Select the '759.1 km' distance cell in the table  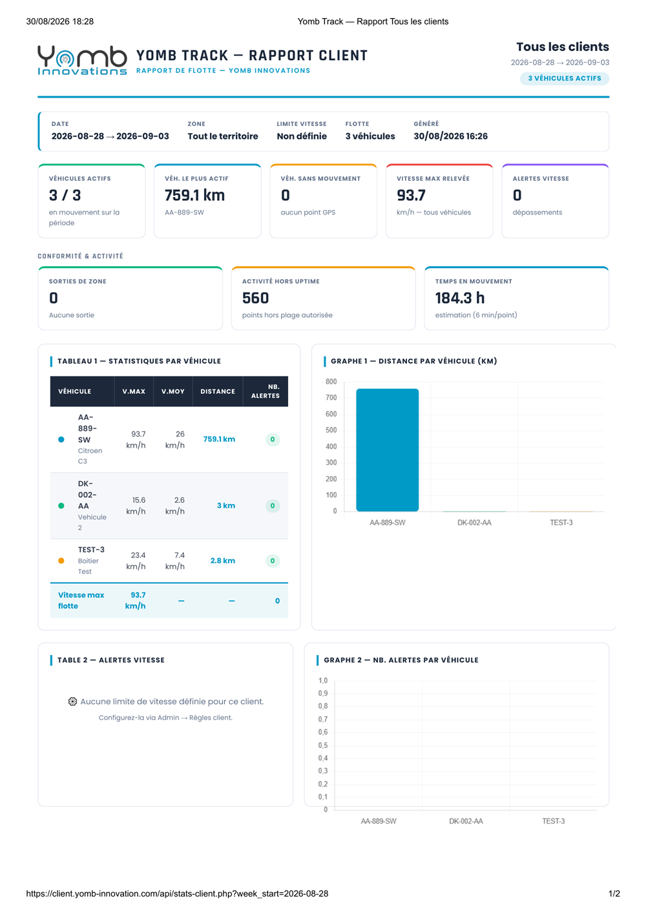pos(219,439)
